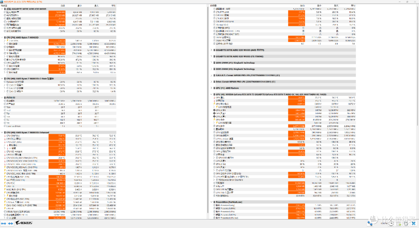The image size is (419, 228).
Task: Click the right panel 最大 column header
Action: pos(330,5)
